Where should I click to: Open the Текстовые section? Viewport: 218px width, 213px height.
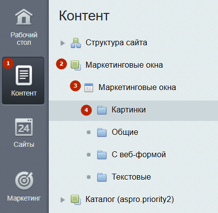point(131,177)
